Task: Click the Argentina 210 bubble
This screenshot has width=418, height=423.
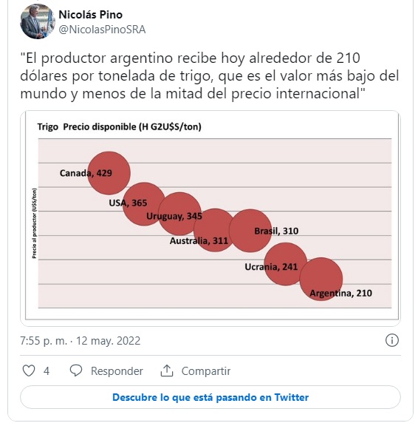Action: pos(321,279)
